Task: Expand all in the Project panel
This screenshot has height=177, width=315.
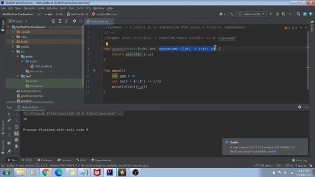Action: pyautogui.click(x=60, y=21)
